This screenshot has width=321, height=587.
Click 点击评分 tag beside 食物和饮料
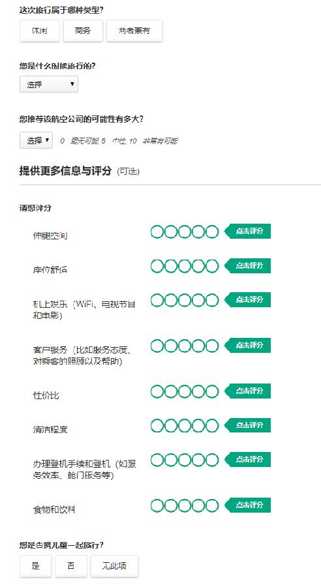pos(247,505)
